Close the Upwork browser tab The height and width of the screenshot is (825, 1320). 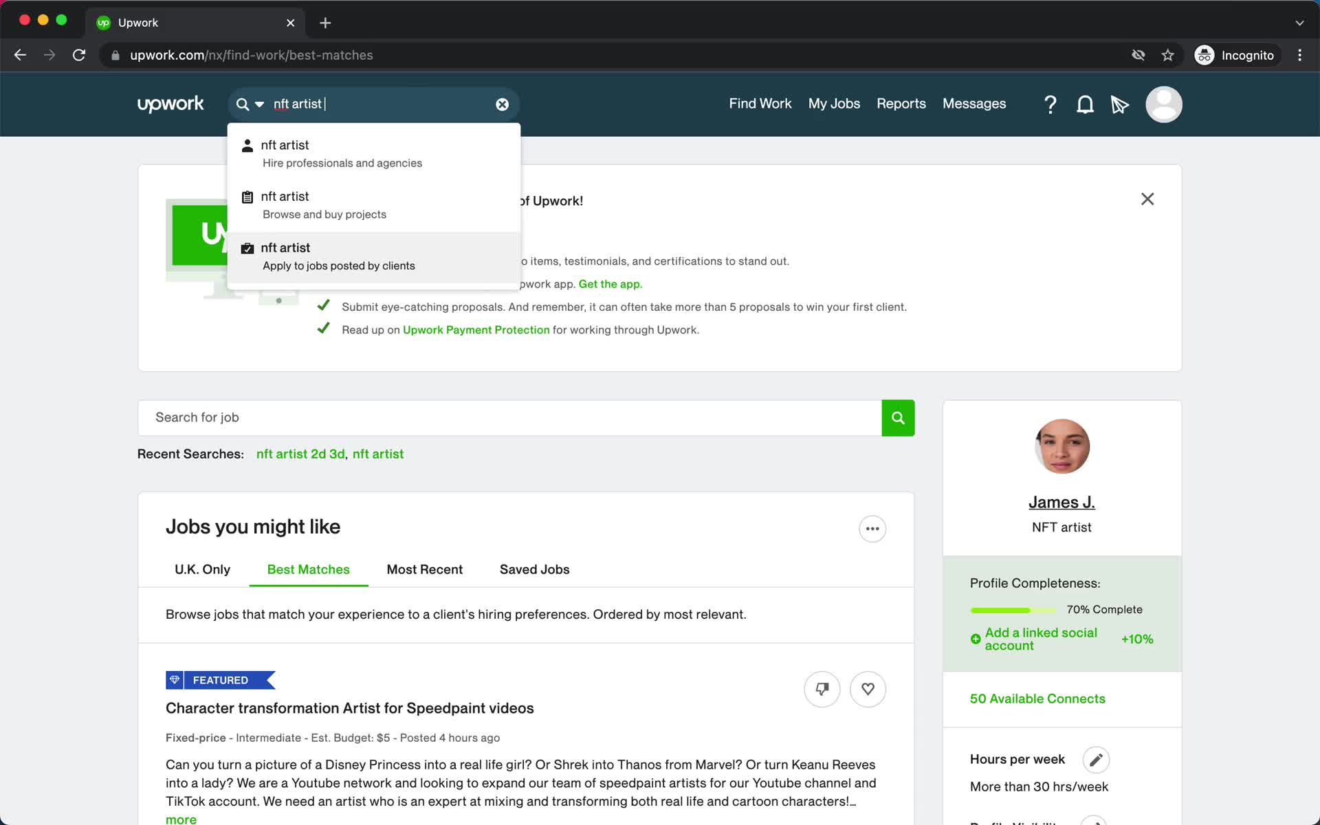(x=290, y=23)
